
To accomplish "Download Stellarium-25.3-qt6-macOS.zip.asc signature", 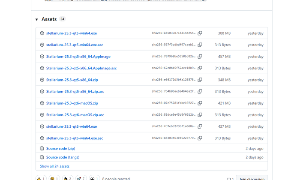I will [x=75, y=115].
